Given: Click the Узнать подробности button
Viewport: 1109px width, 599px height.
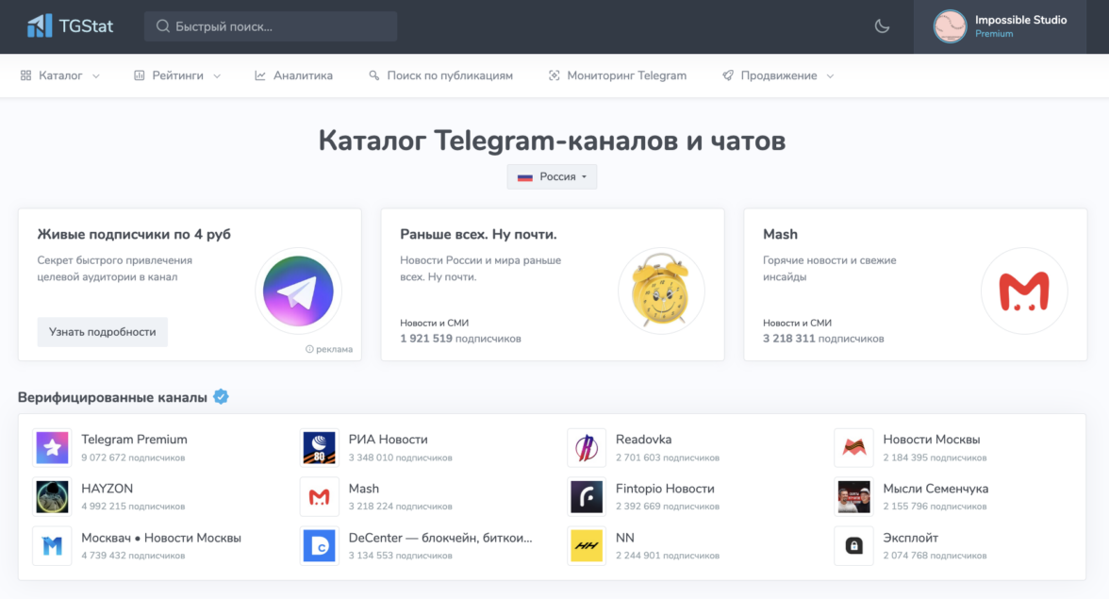Looking at the screenshot, I should pyautogui.click(x=103, y=332).
